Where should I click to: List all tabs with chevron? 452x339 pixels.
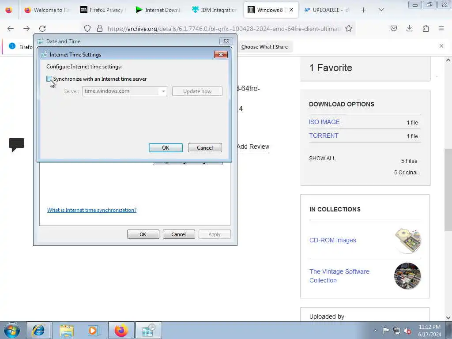[381, 10]
